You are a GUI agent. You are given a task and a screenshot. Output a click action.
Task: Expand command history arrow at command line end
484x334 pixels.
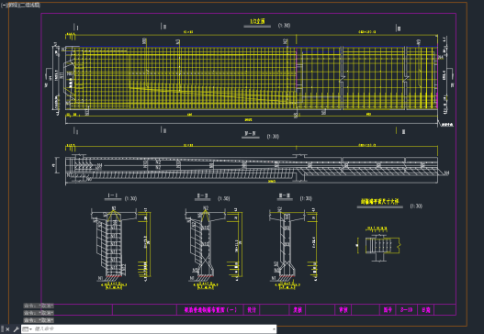(x=274, y=329)
